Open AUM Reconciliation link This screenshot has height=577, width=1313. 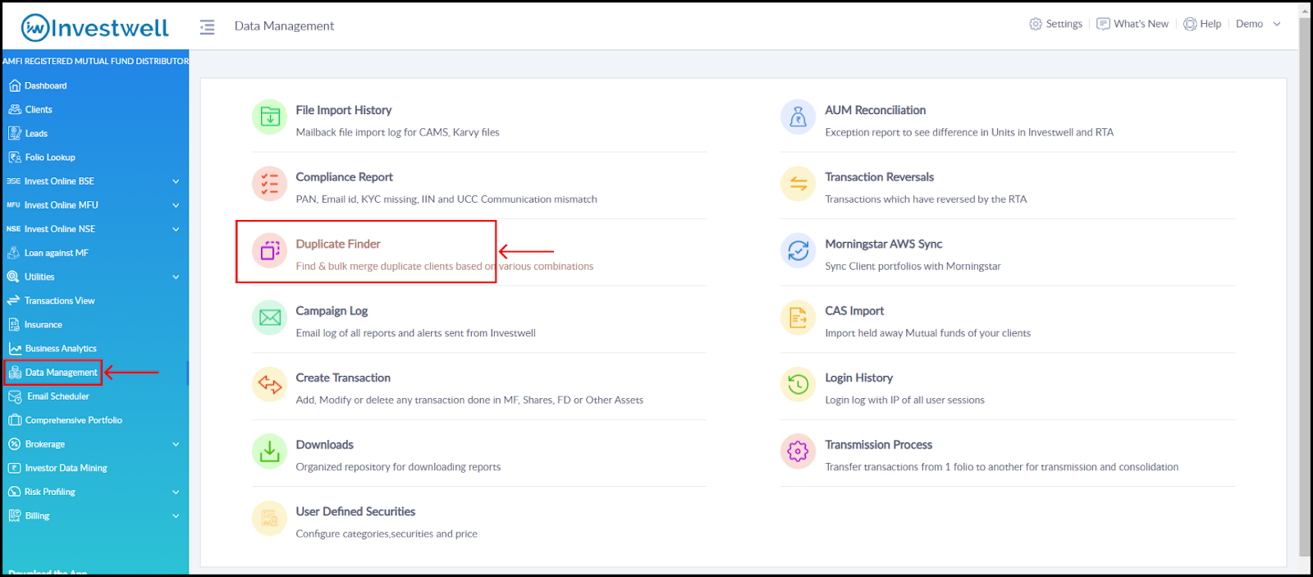point(876,110)
